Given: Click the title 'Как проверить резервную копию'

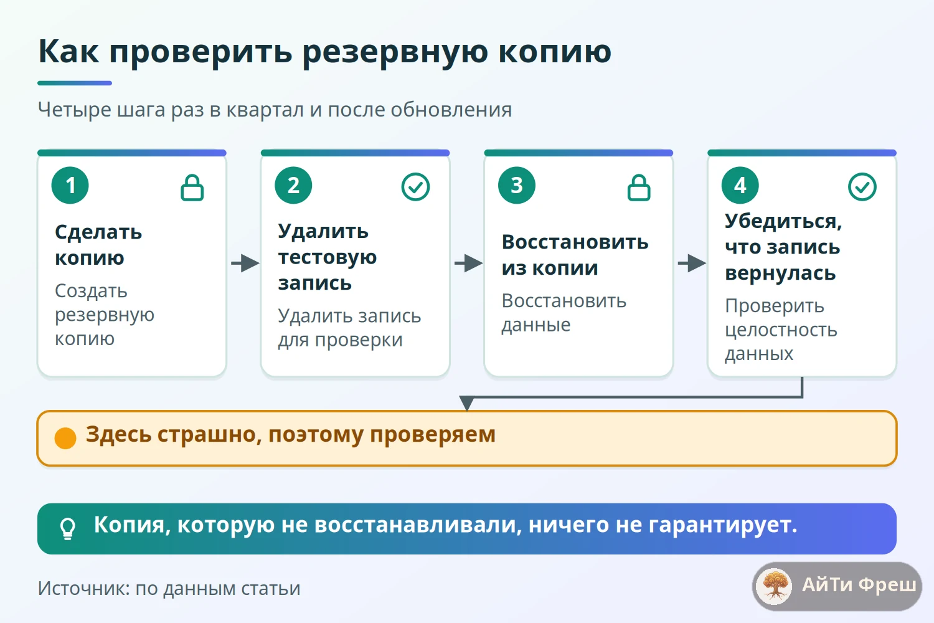Looking at the screenshot, I should pyautogui.click(x=325, y=52).
